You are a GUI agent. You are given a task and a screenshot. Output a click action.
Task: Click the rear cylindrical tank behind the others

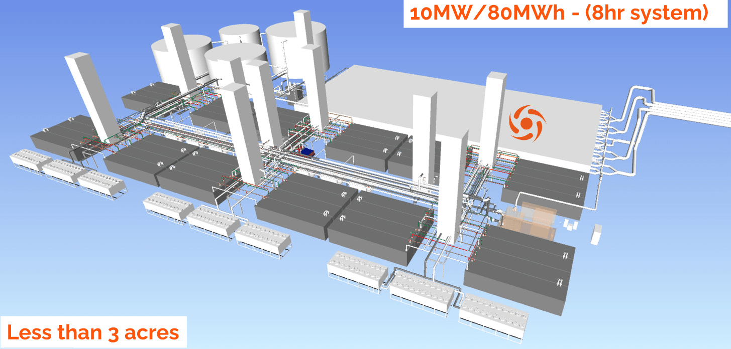click(240, 35)
